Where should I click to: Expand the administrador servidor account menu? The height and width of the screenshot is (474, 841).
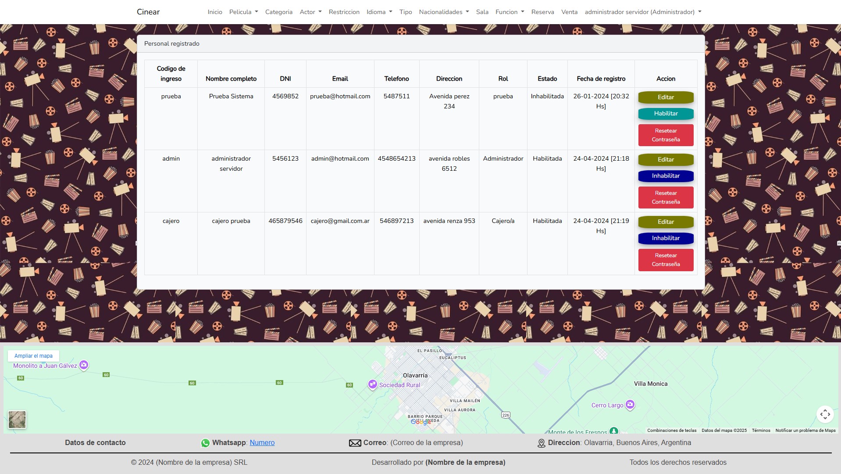pos(643,12)
